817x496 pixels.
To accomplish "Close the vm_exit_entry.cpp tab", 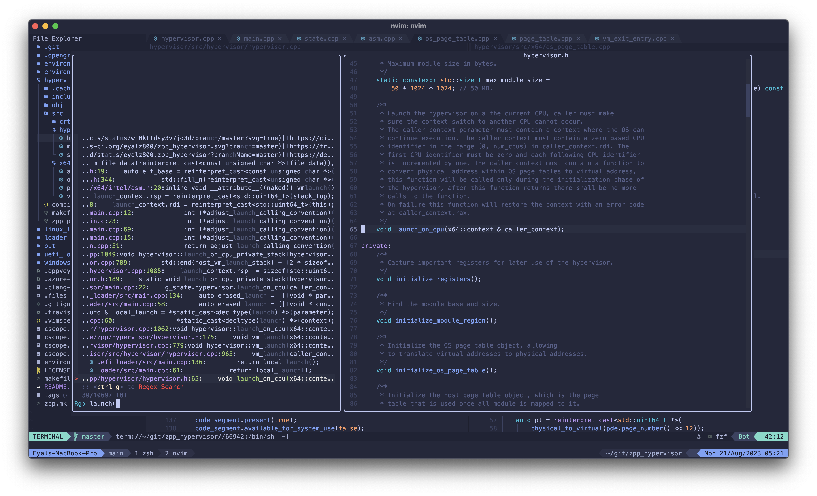I will (672, 39).
